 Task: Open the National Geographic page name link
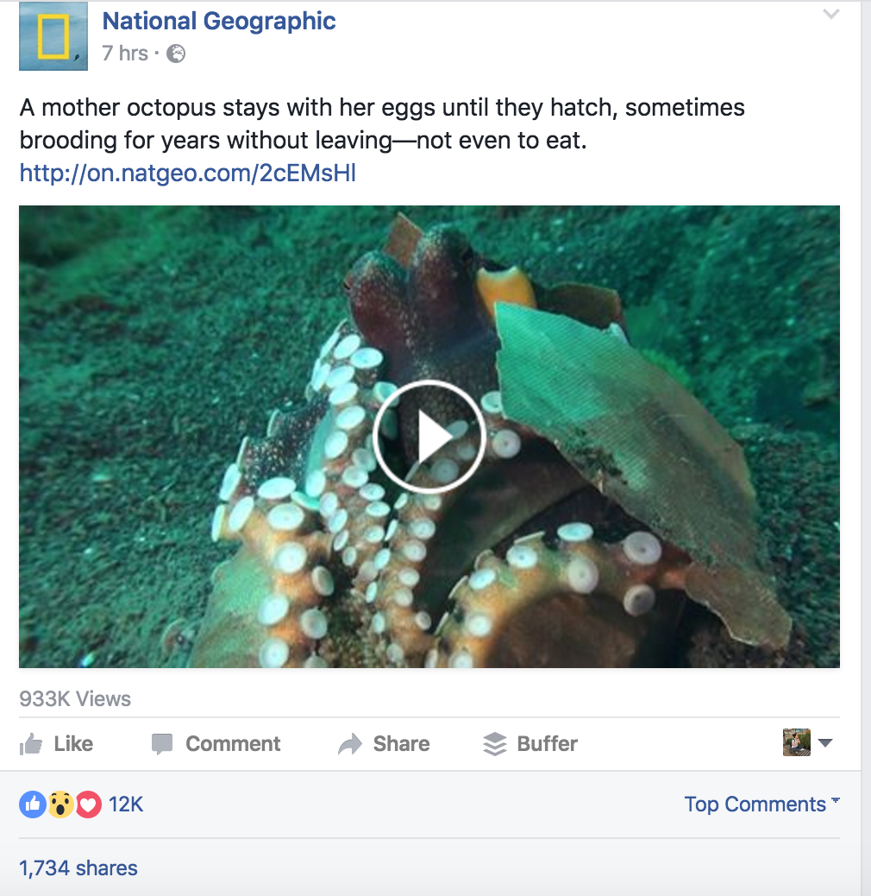(219, 22)
